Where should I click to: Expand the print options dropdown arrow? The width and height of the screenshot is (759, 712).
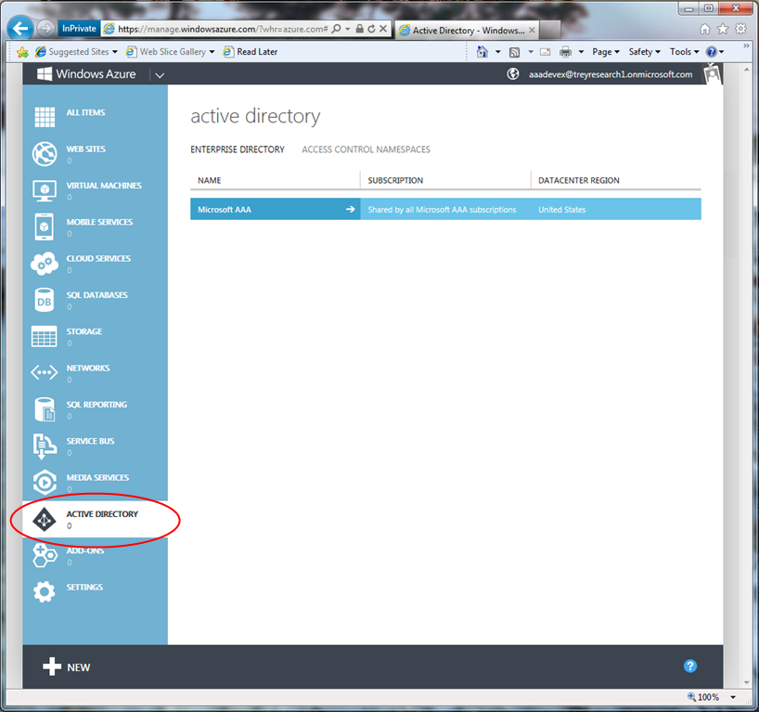pos(581,52)
